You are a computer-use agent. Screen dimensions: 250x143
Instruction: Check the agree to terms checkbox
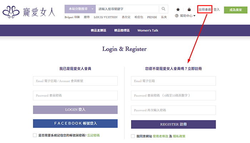click(133, 136)
